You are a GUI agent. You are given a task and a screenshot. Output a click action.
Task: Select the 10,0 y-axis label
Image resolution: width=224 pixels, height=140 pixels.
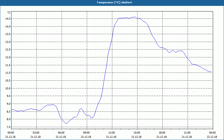(x=8, y=88)
